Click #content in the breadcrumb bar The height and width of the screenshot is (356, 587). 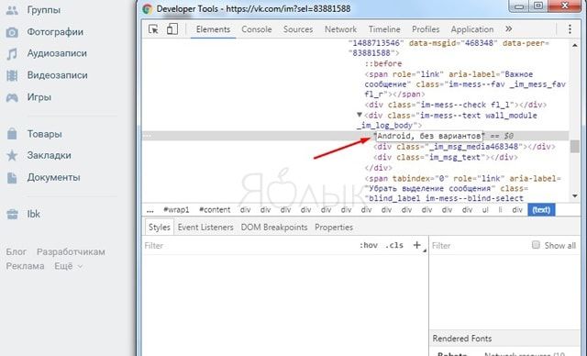[215, 209]
